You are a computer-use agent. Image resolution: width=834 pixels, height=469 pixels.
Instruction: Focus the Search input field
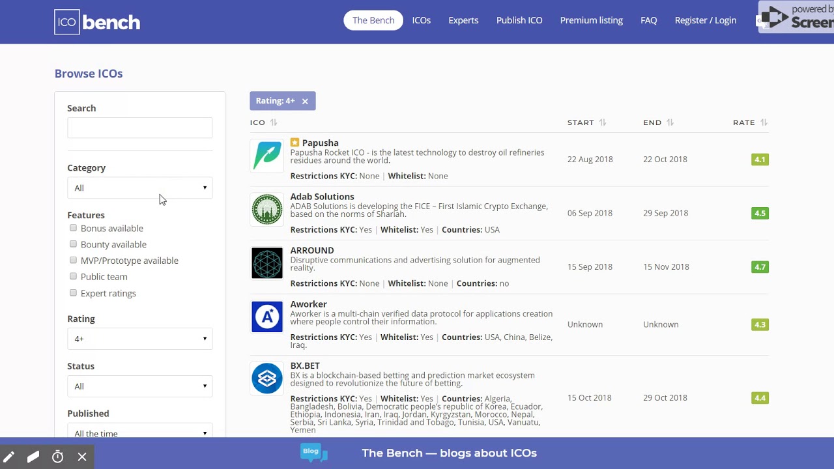point(140,128)
